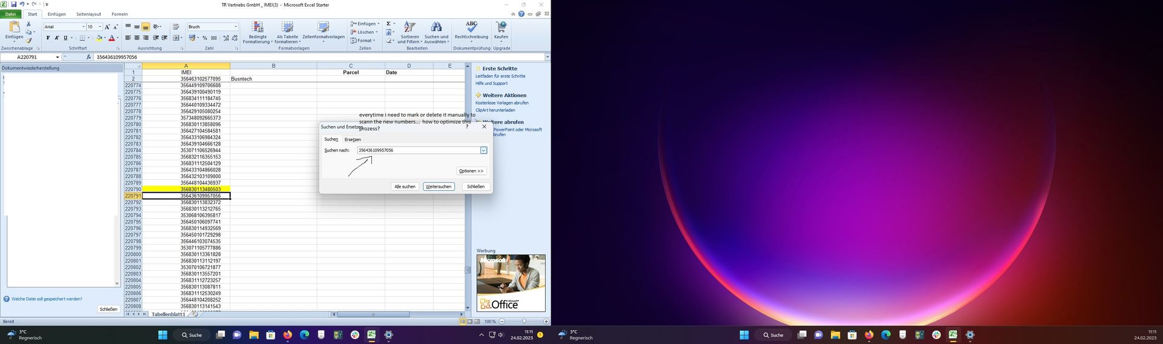Toggle bottom vertical alignment button

click(146, 27)
